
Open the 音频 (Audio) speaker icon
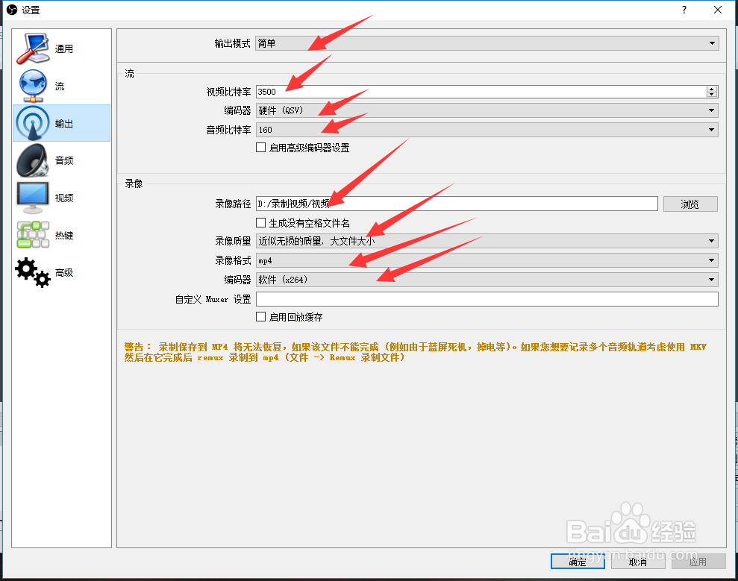tap(33, 160)
